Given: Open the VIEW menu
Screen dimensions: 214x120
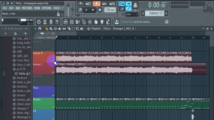Looking at the screenshot, I should coord(37,8).
